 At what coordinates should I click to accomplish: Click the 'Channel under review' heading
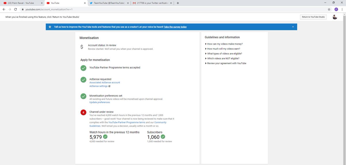101,112
